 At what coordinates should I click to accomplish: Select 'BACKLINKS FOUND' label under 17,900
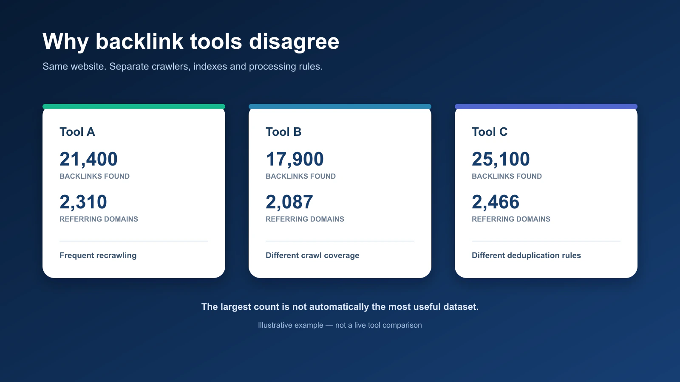coord(300,176)
